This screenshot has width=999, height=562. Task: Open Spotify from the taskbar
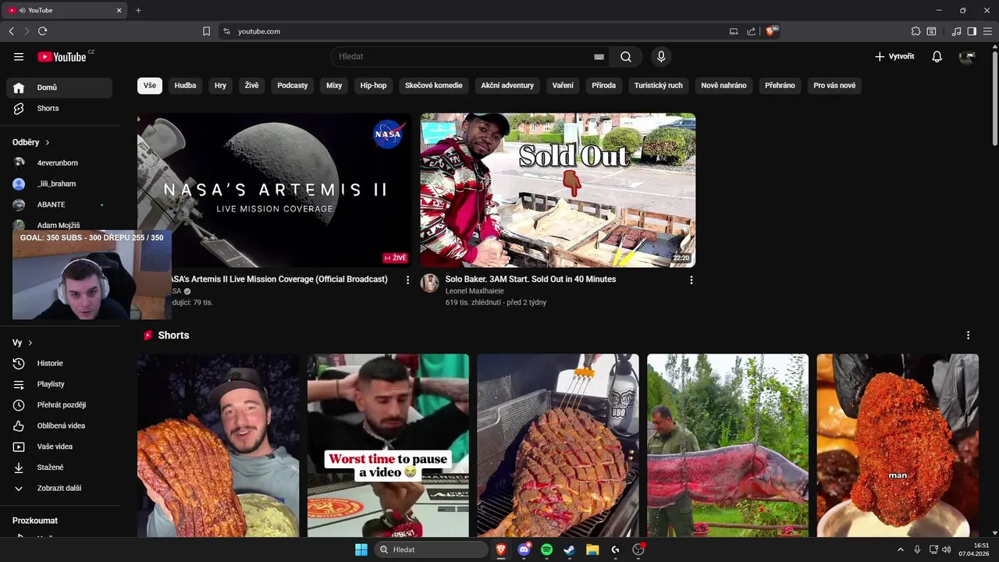point(546,550)
